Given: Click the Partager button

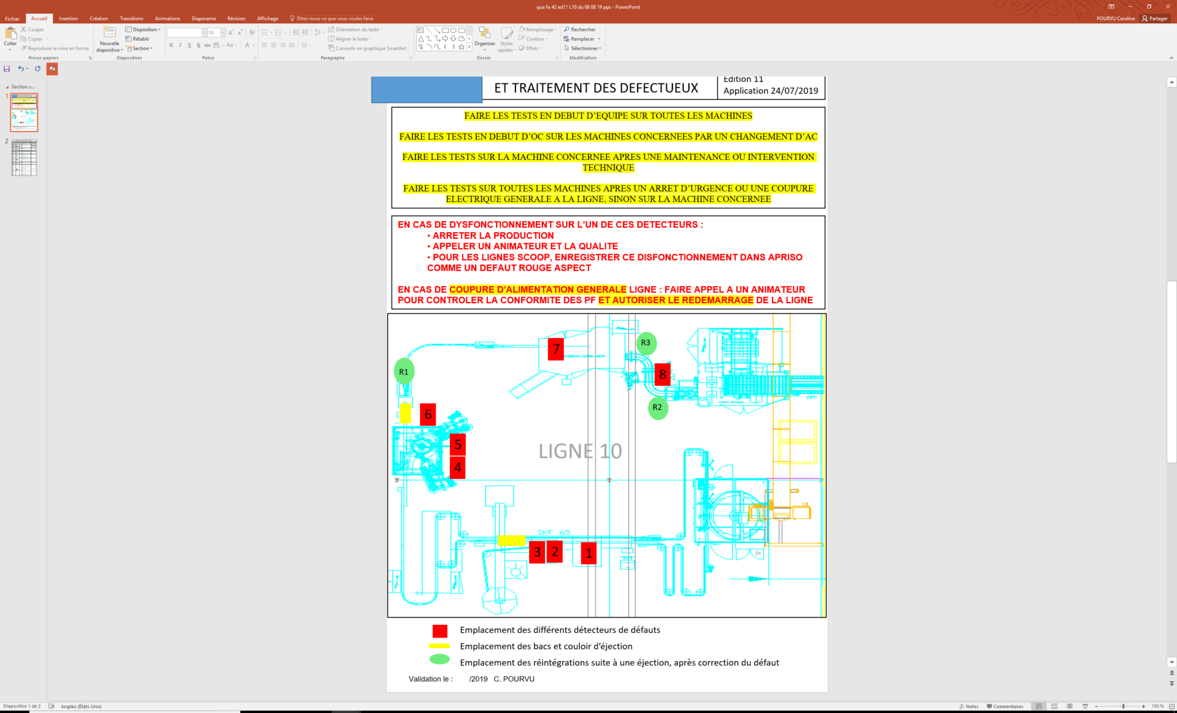Looking at the screenshot, I should (x=1154, y=18).
